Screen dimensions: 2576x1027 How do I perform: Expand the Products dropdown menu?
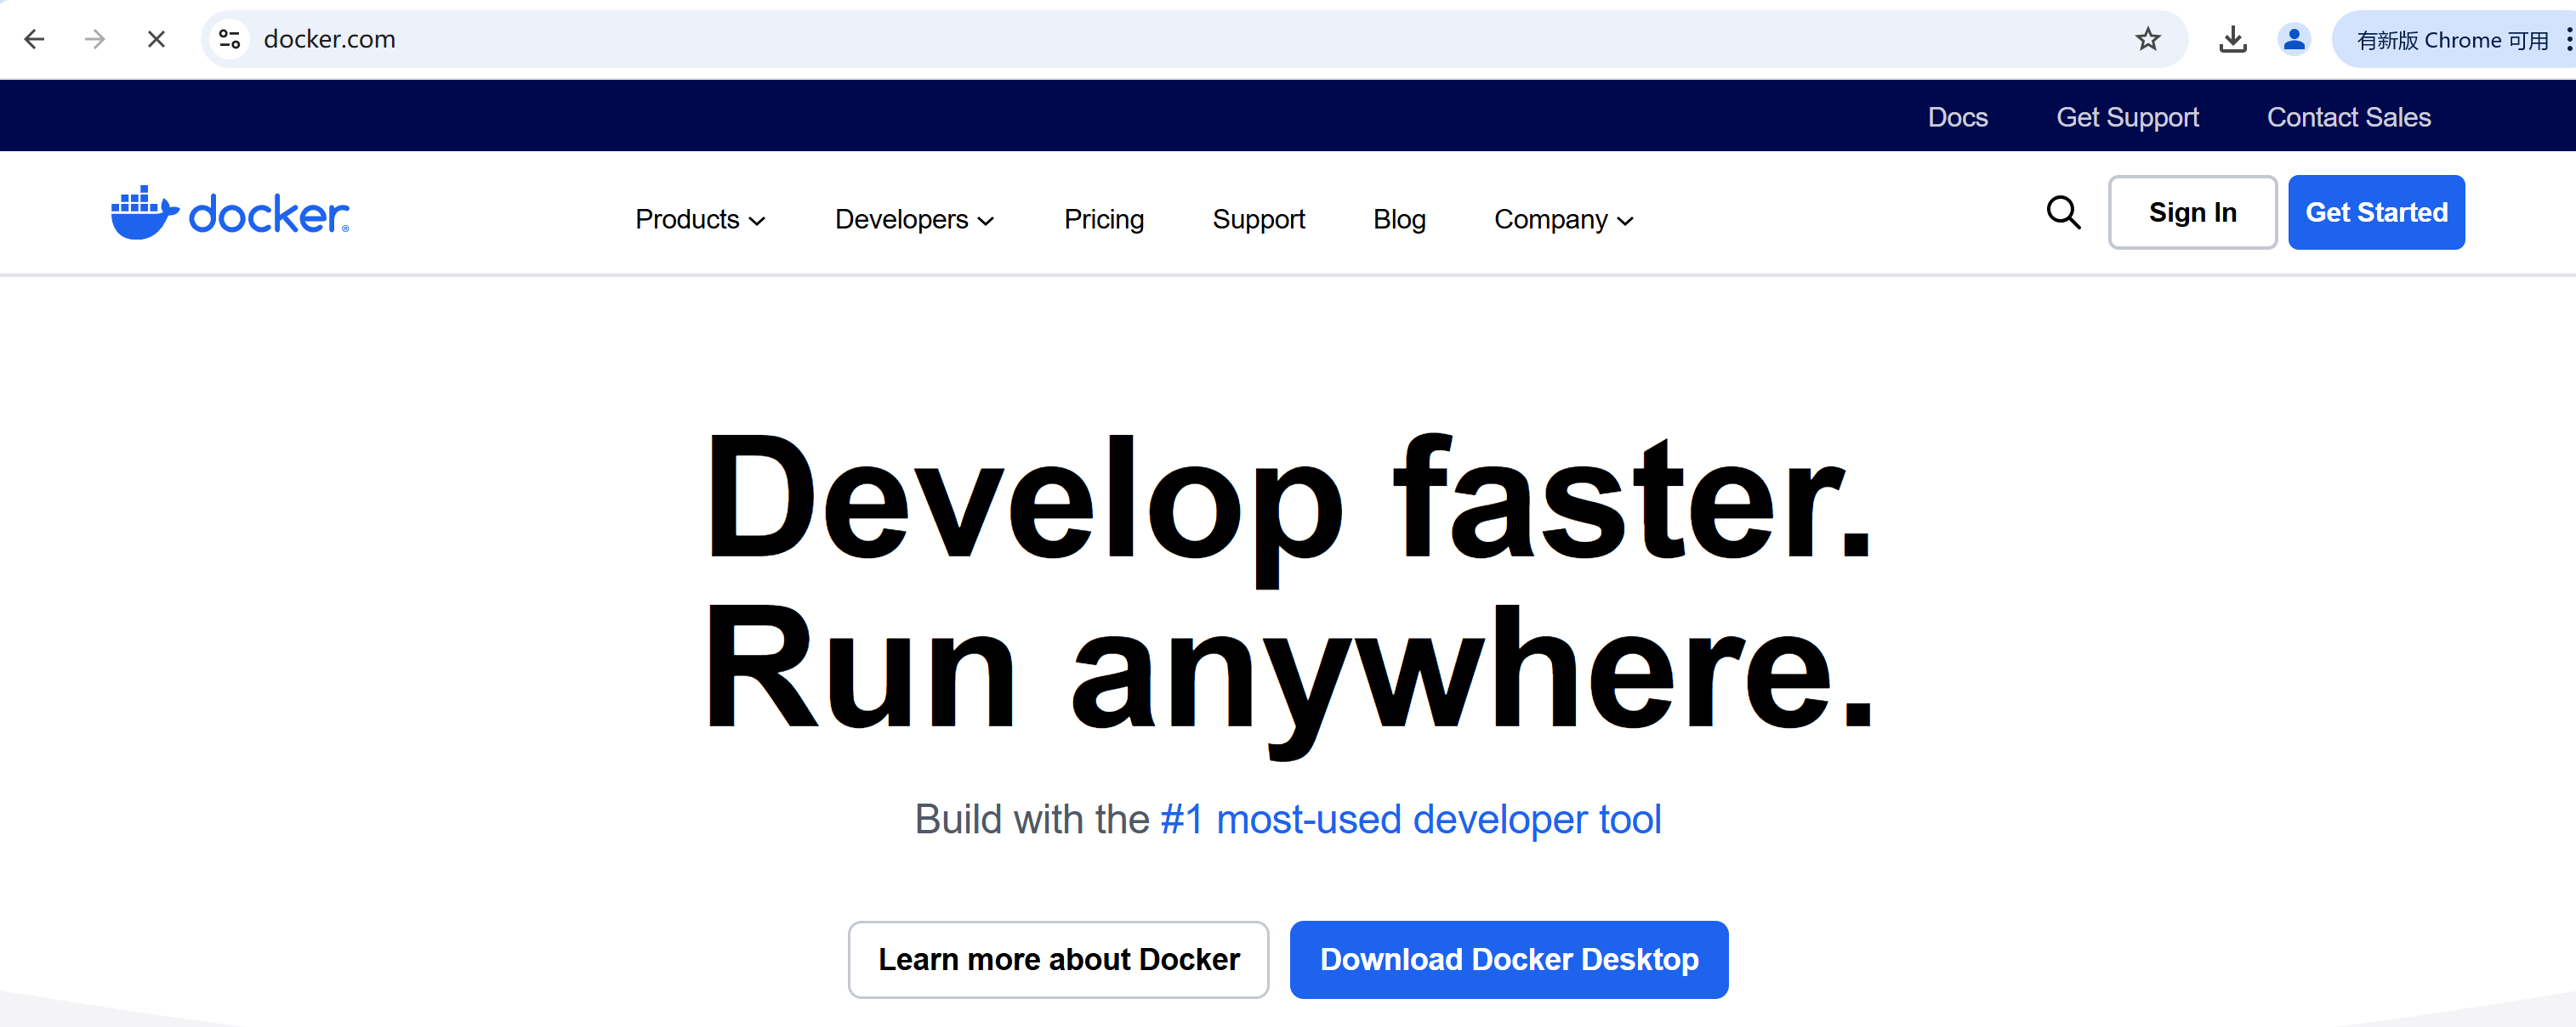coord(700,219)
